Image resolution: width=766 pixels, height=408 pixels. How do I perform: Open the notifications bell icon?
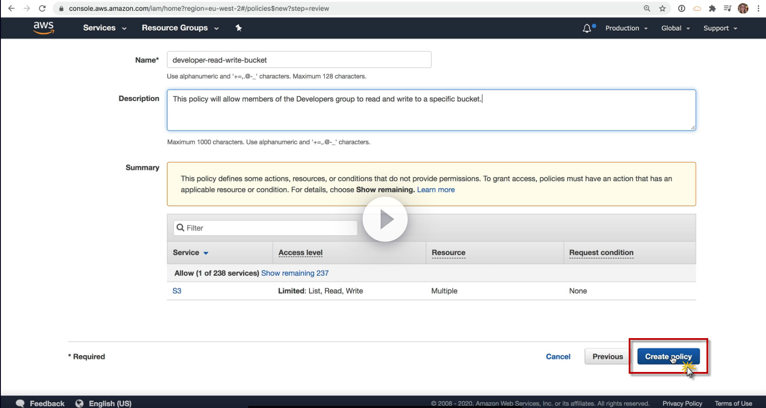tap(587, 28)
